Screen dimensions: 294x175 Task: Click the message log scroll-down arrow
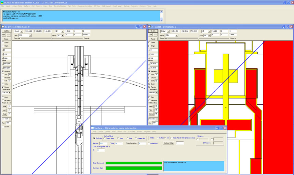161,20
